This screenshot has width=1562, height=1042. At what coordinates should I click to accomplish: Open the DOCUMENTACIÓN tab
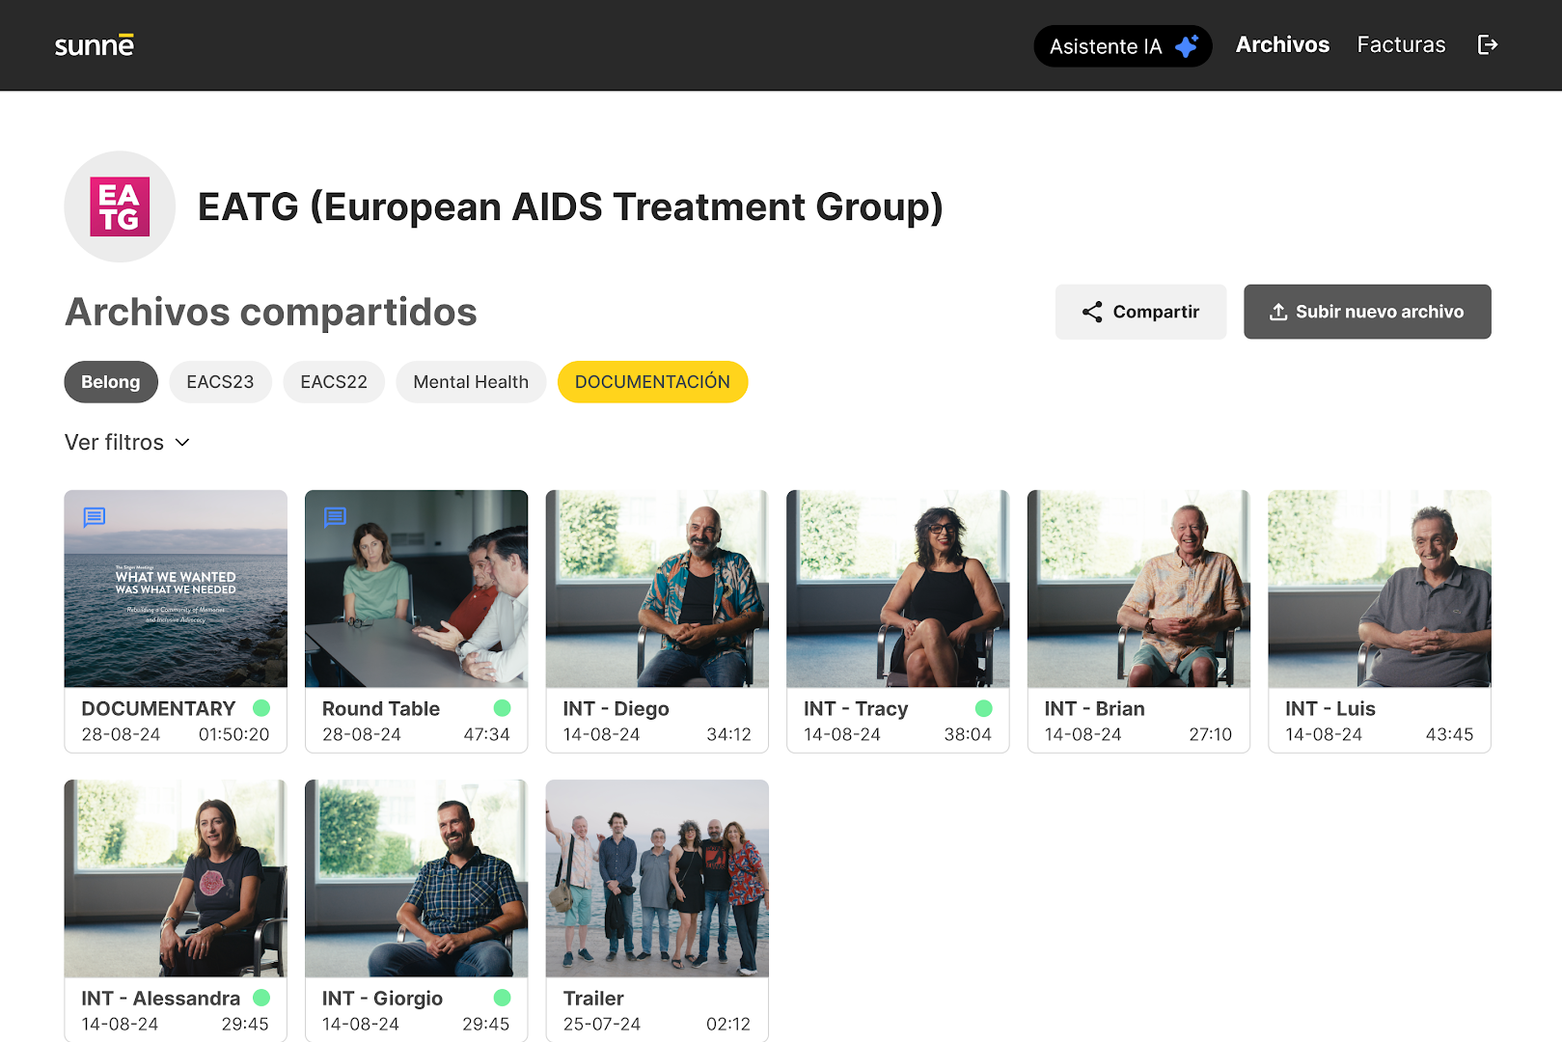coord(652,382)
